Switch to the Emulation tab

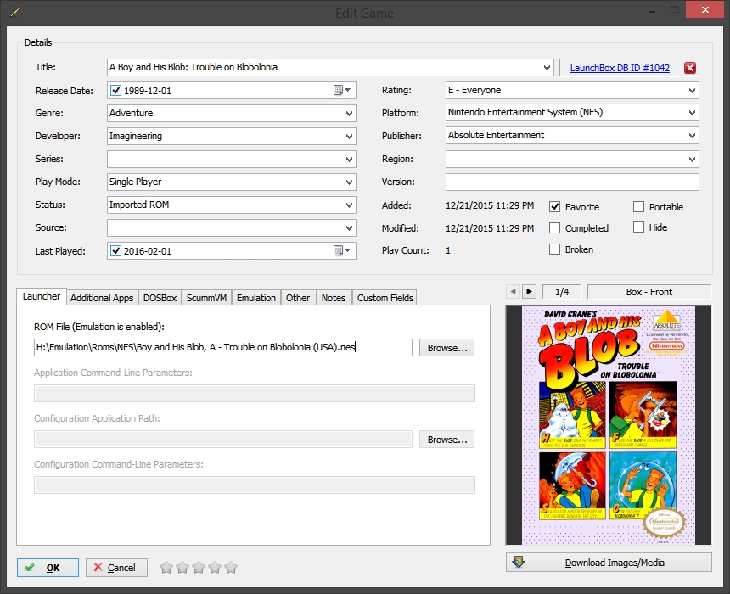click(x=256, y=298)
